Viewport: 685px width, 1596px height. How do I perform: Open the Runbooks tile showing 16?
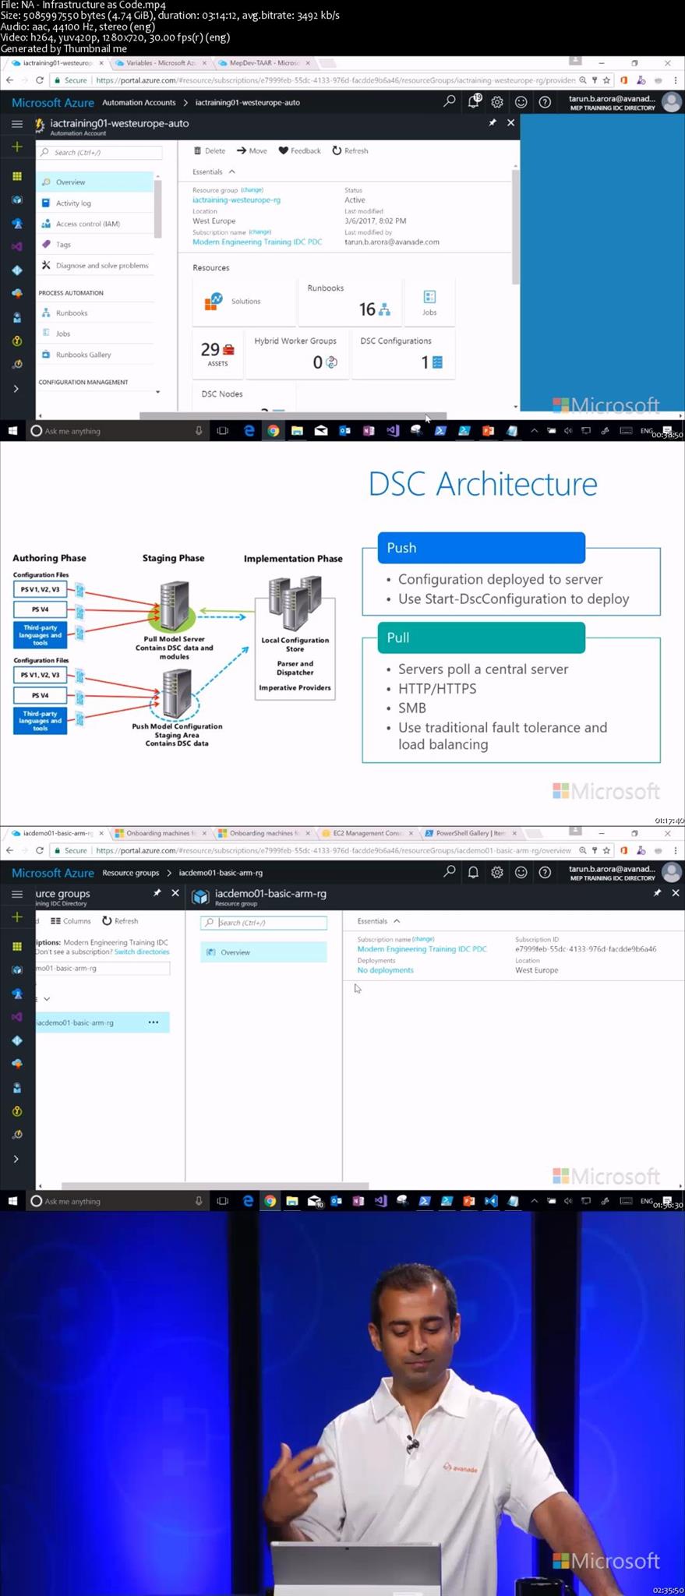(x=349, y=301)
